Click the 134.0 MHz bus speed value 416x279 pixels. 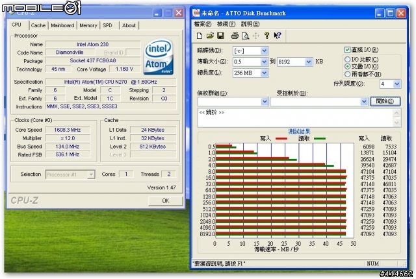click(x=68, y=147)
